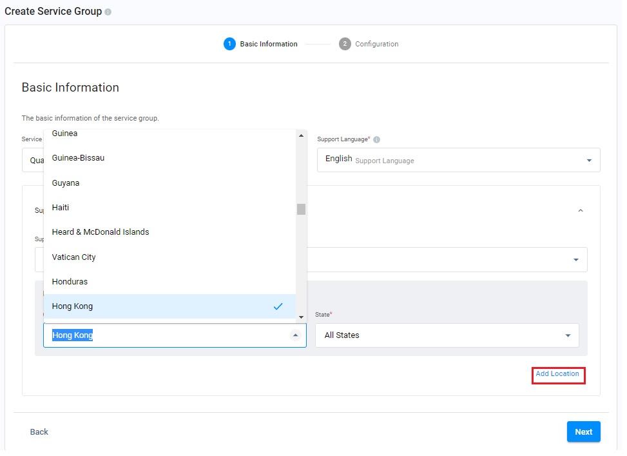Select Honduras from the dropdown list
627x456 pixels.
pos(70,282)
